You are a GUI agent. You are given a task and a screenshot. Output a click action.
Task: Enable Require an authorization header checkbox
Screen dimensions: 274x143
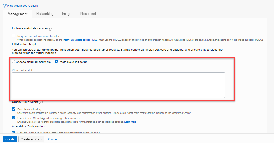click(13, 36)
